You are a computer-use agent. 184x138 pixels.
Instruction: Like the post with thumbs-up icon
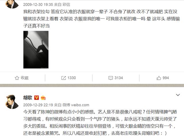[x=159, y=78]
